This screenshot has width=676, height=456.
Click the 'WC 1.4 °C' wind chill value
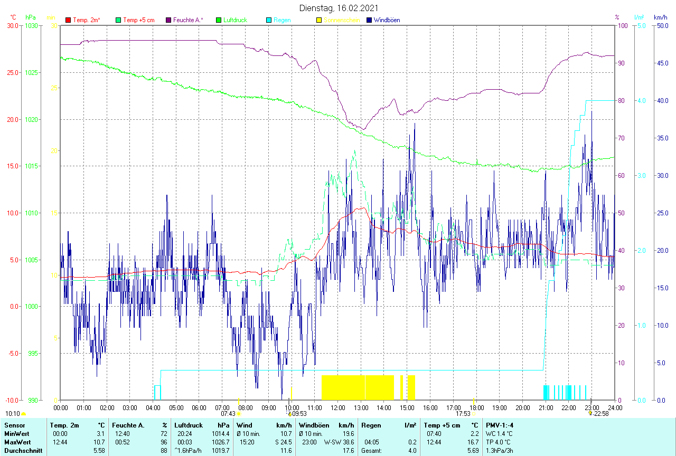pyautogui.click(x=499, y=433)
